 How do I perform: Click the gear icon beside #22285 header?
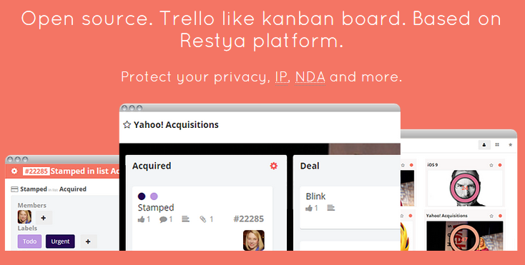click(x=14, y=171)
